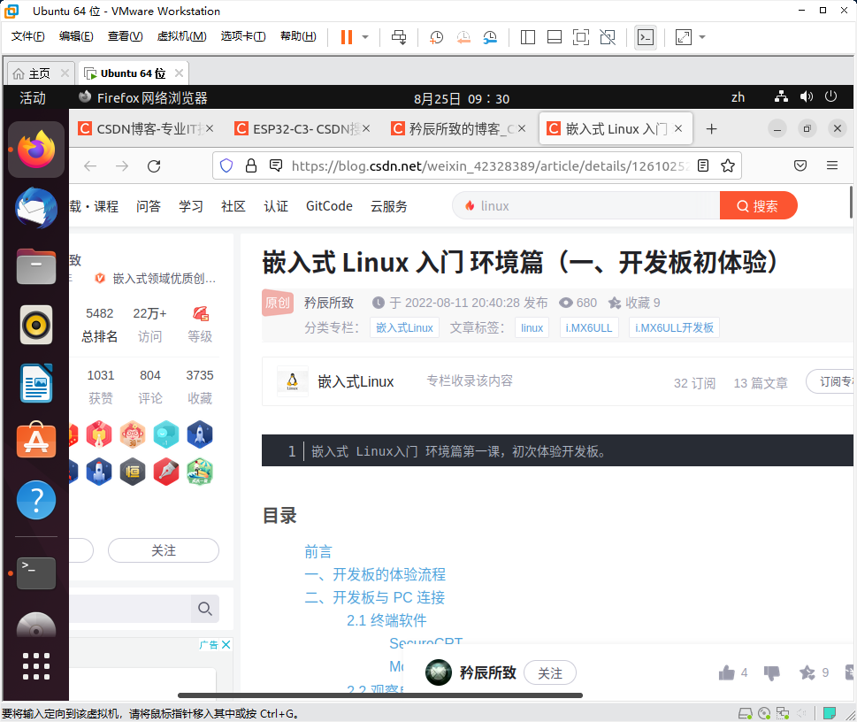Viewport: 857px width, 722px height.
Task: Toggle reader view icon
Action: (x=703, y=165)
